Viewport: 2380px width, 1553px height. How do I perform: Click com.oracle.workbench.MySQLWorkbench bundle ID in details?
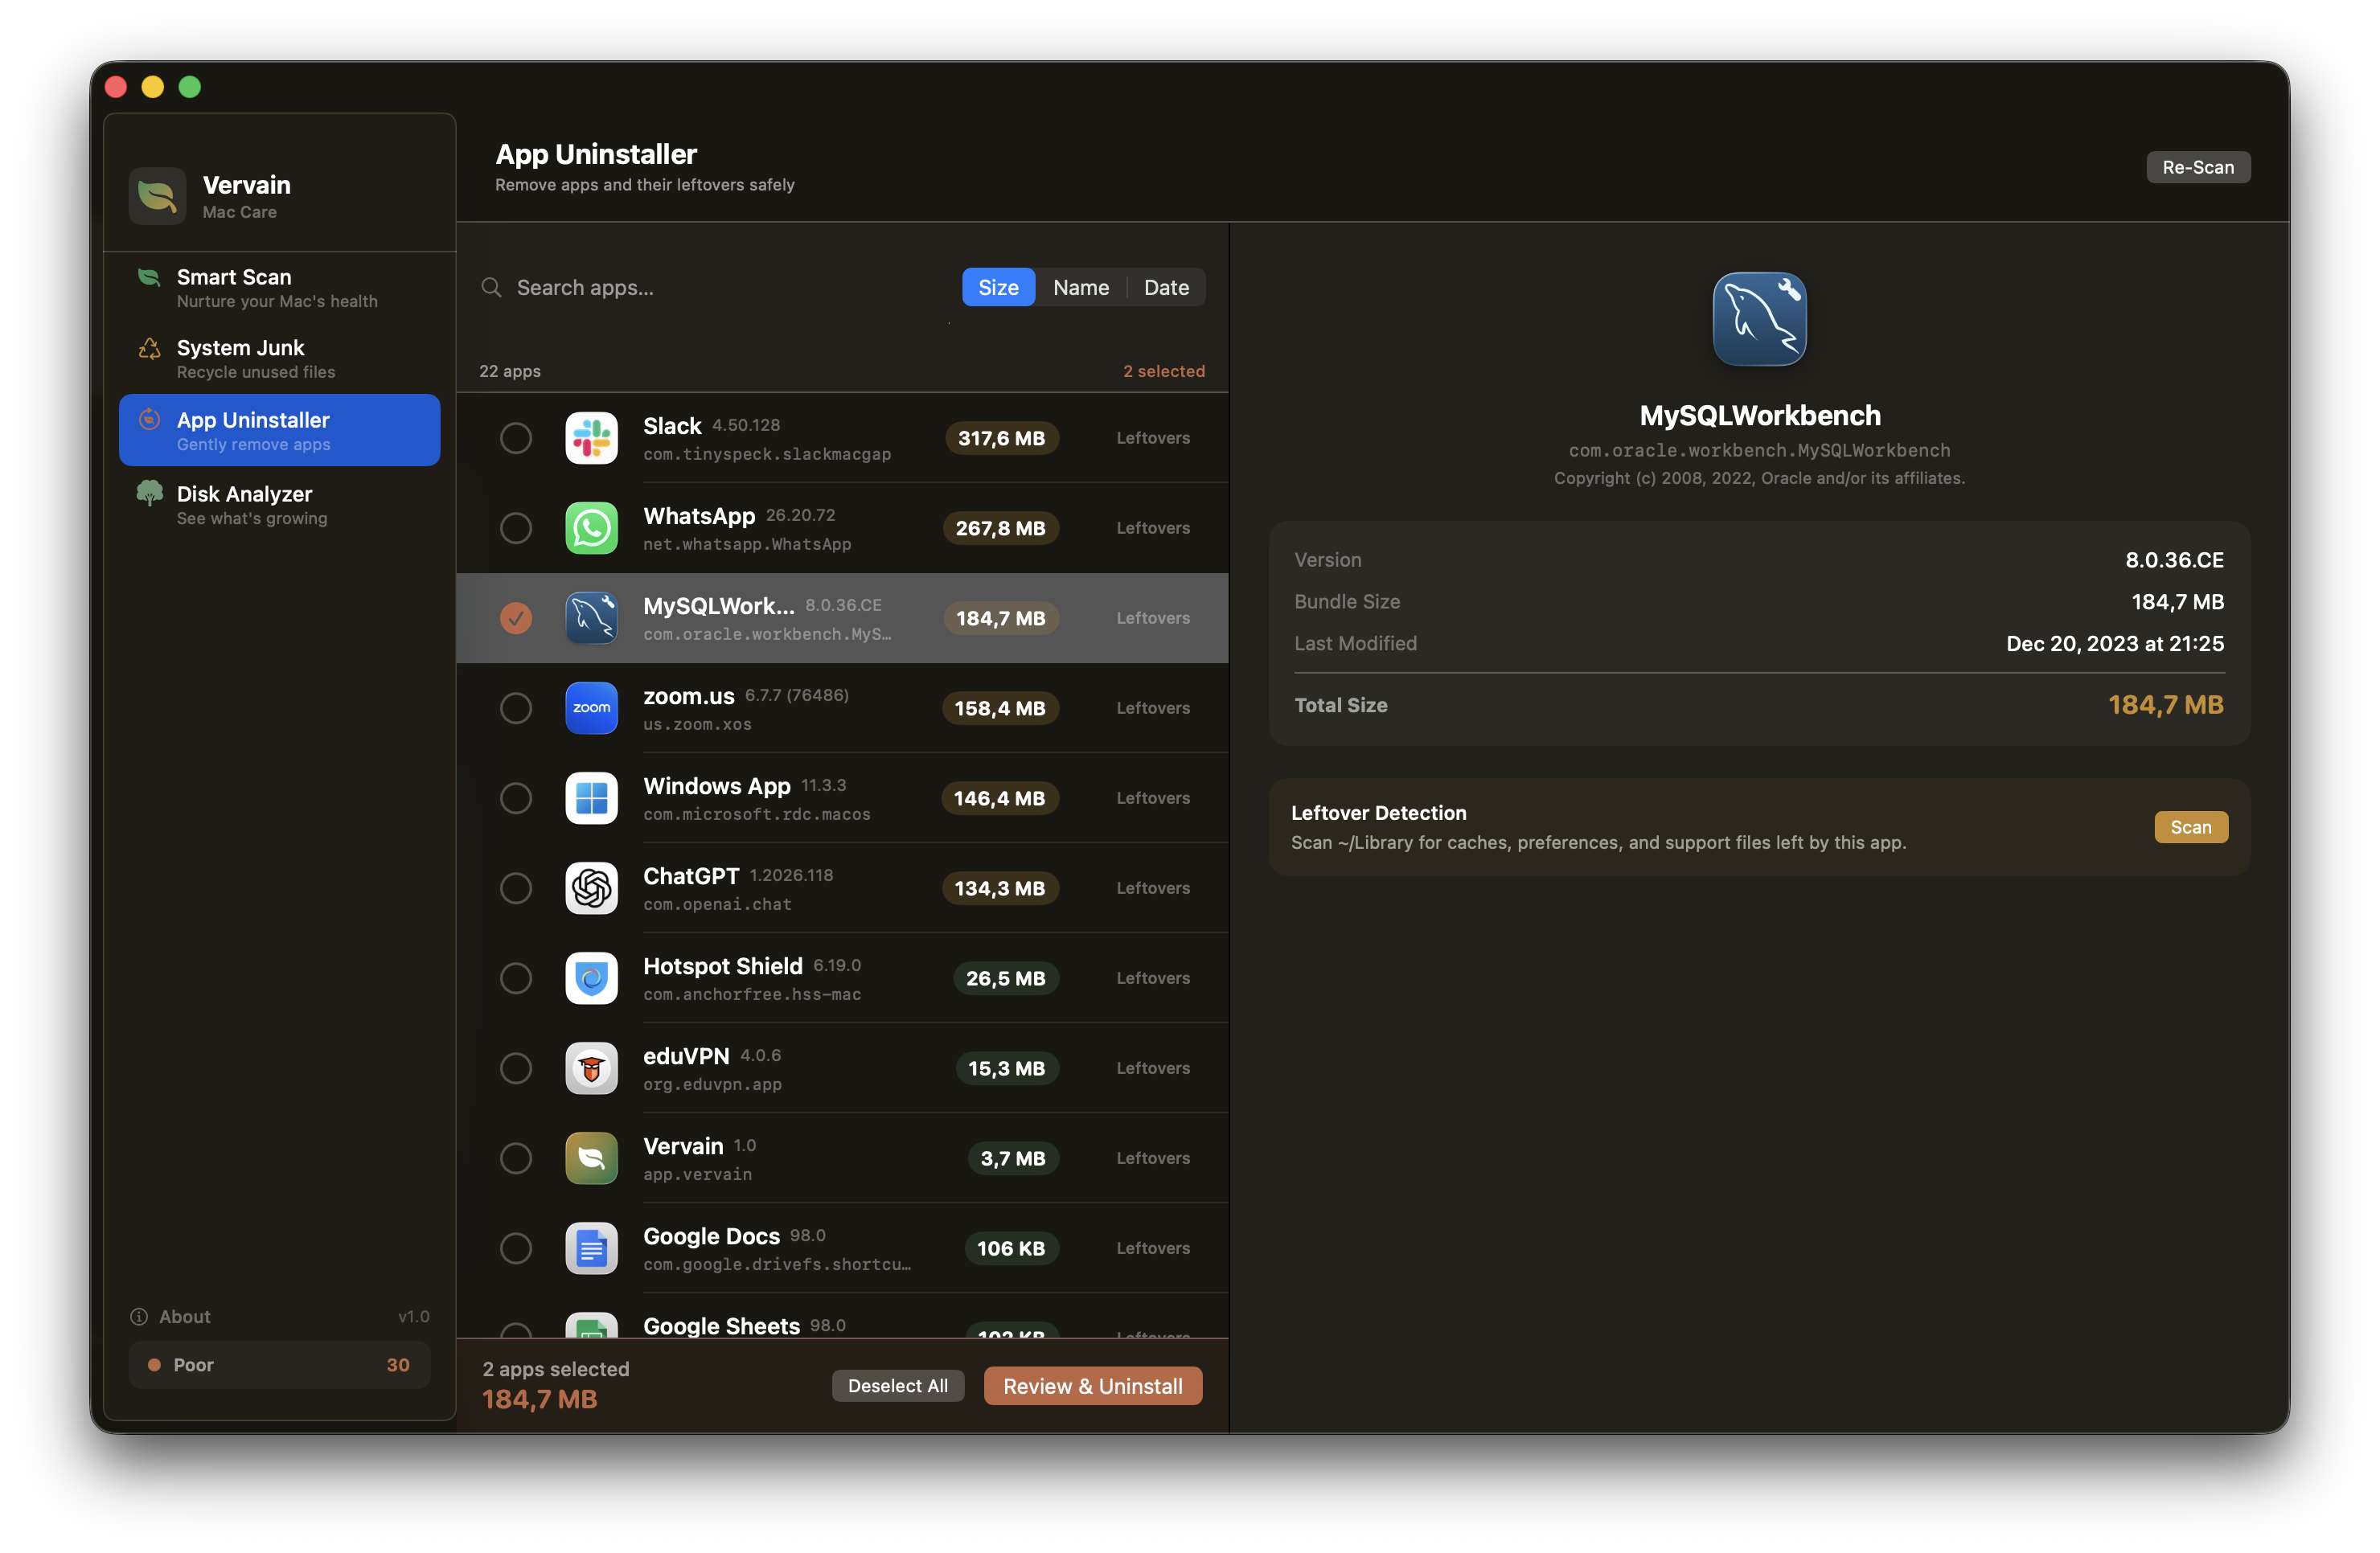(x=1759, y=450)
